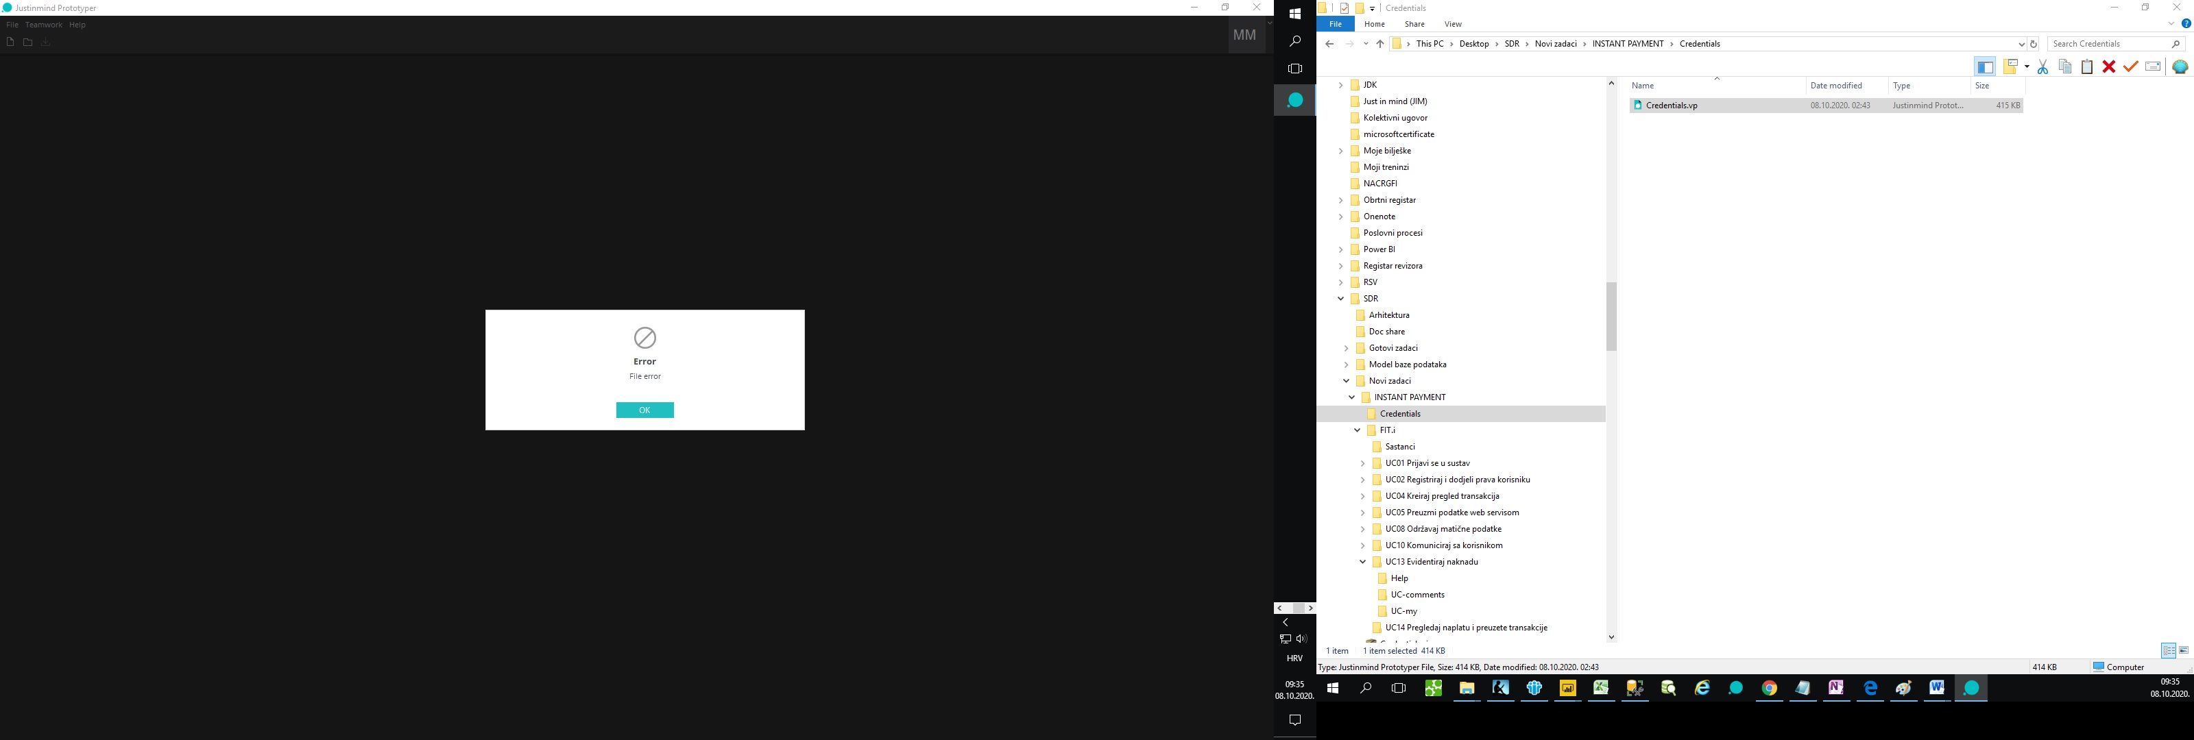
Task: Open the new prototype icon in Justinmind toolbar
Action: [x=10, y=42]
